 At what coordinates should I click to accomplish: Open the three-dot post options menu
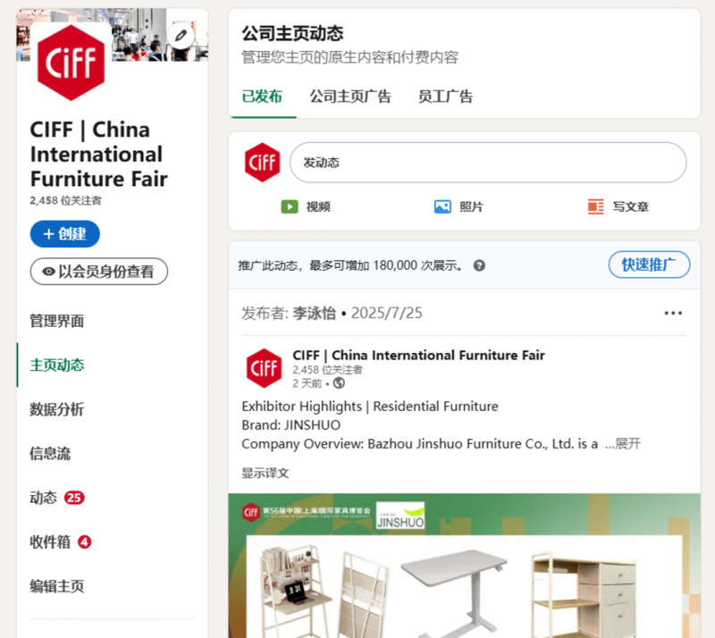[x=673, y=313]
